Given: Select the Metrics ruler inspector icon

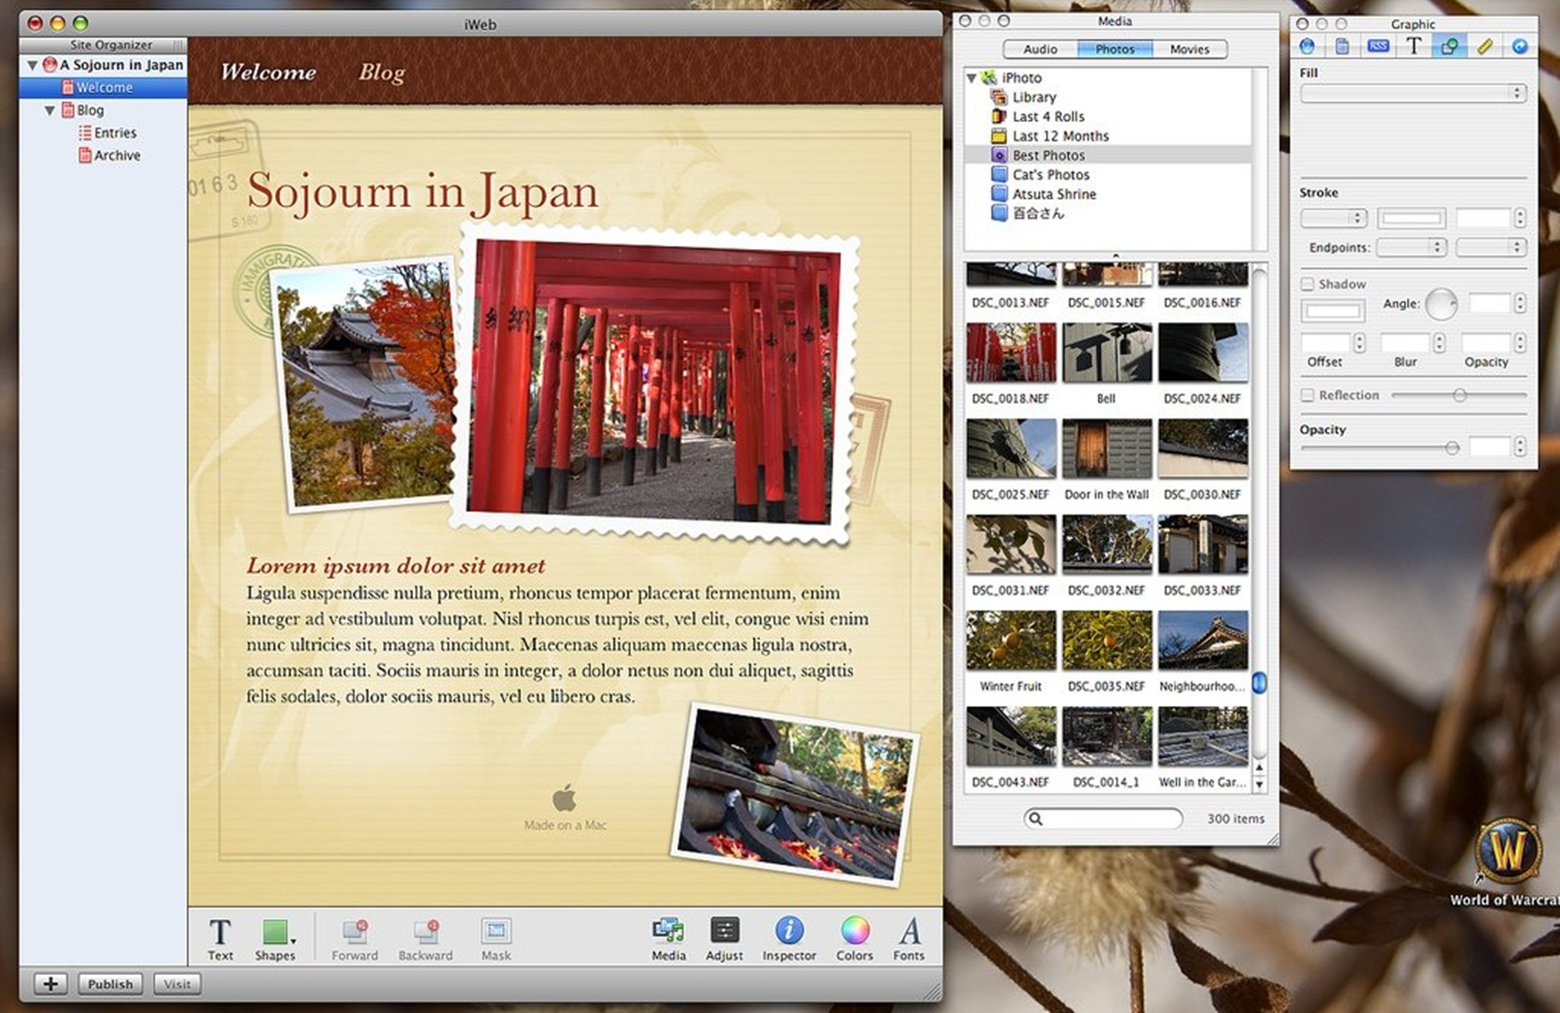Looking at the screenshot, I should tap(1484, 46).
